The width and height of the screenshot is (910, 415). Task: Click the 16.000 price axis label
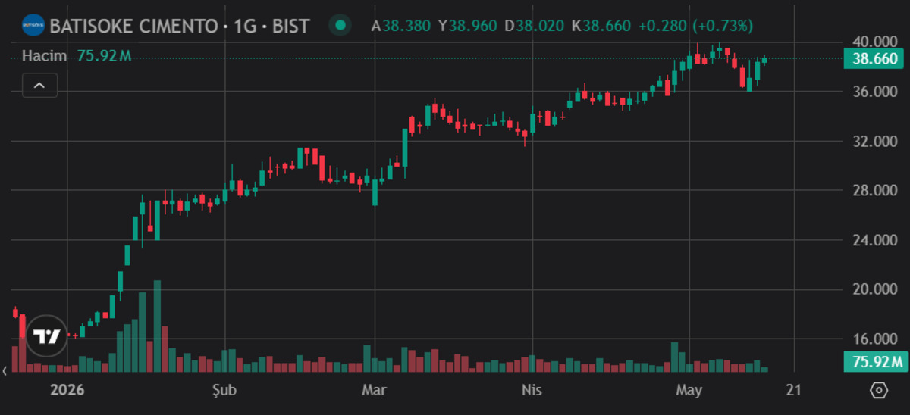(x=875, y=339)
